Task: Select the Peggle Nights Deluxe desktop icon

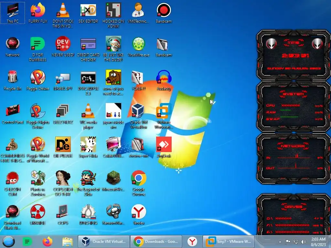Action: (38, 116)
